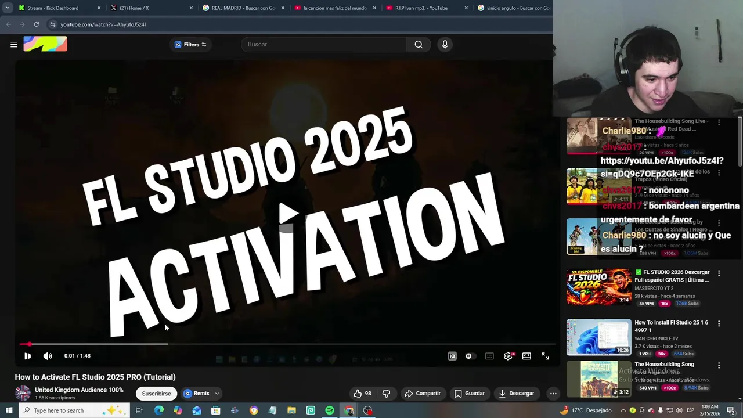
Task: Click the Windows taskbar search box
Action: click(74, 410)
